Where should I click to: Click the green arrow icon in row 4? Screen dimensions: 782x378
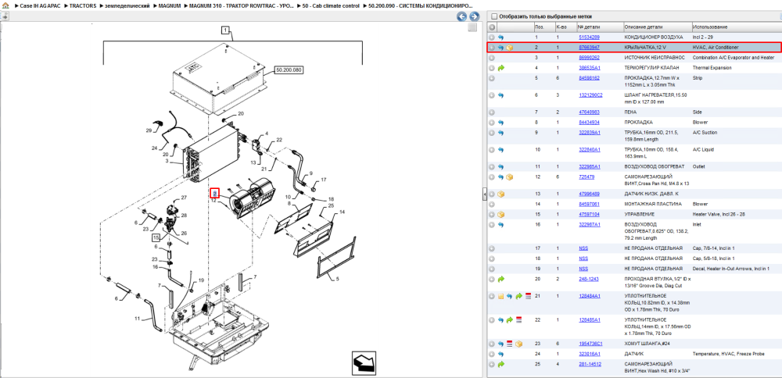click(x=500, y=68)
